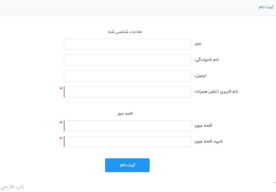Viewport: 276px width, 192px height.
Task: Focus the Confirm Password (تایید کلمه عبور) field
Action: coord(127,142)
